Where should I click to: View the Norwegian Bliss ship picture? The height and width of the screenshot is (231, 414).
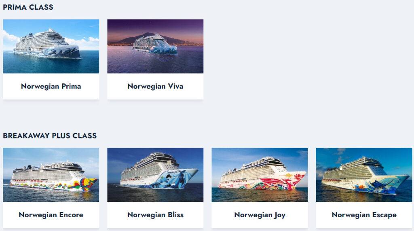[155, 175]
